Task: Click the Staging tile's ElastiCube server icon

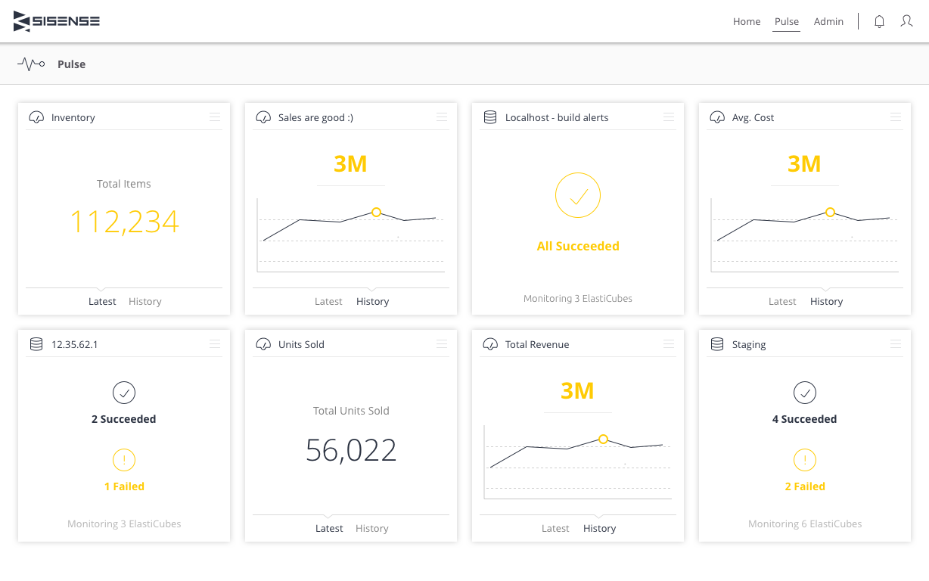Action: (x=717, y=344)
